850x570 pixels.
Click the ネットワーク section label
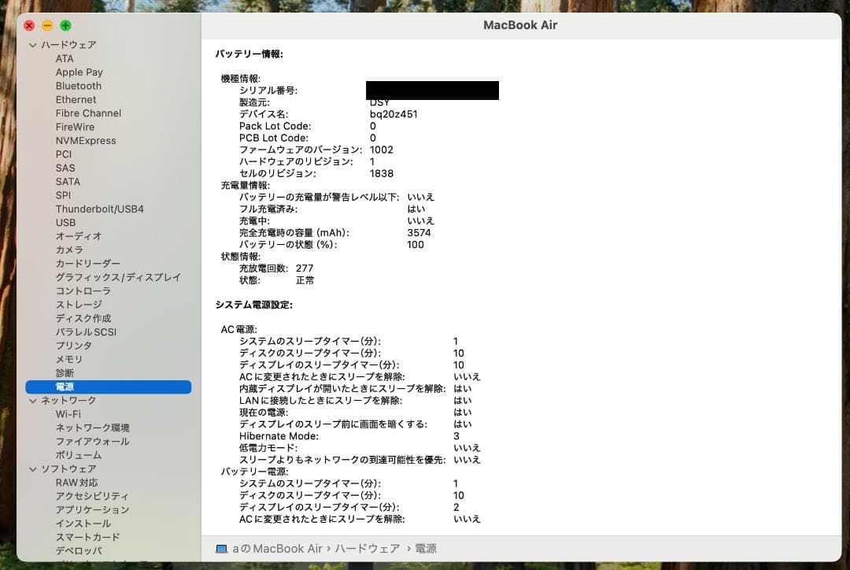tap(68, 401)
